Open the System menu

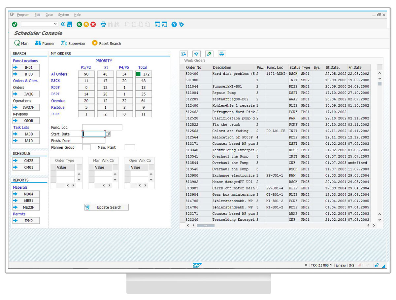63,15
